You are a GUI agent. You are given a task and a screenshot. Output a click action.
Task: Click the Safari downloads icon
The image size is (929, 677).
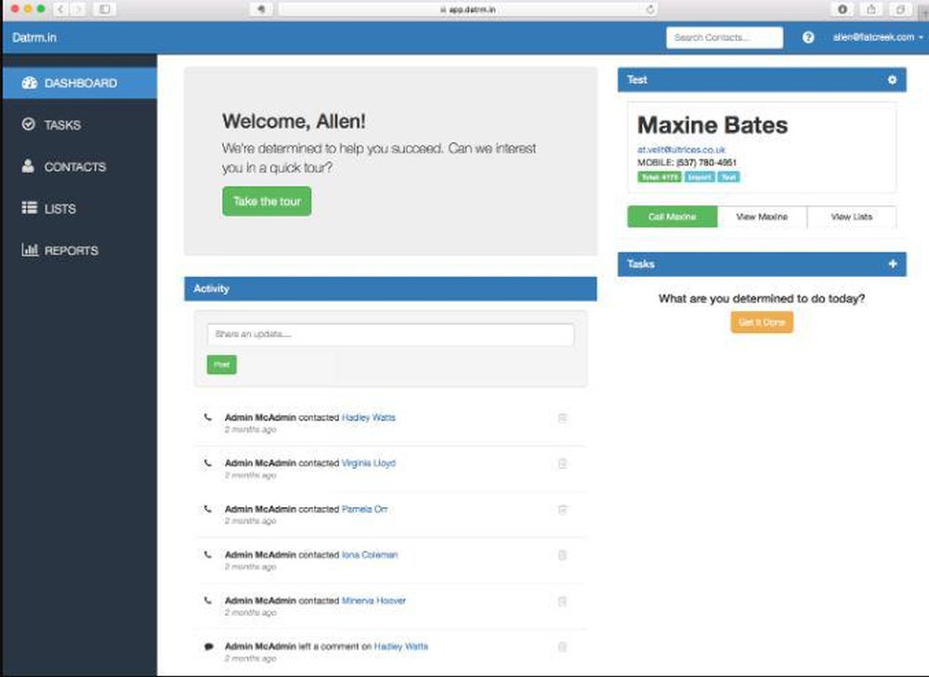843,9
